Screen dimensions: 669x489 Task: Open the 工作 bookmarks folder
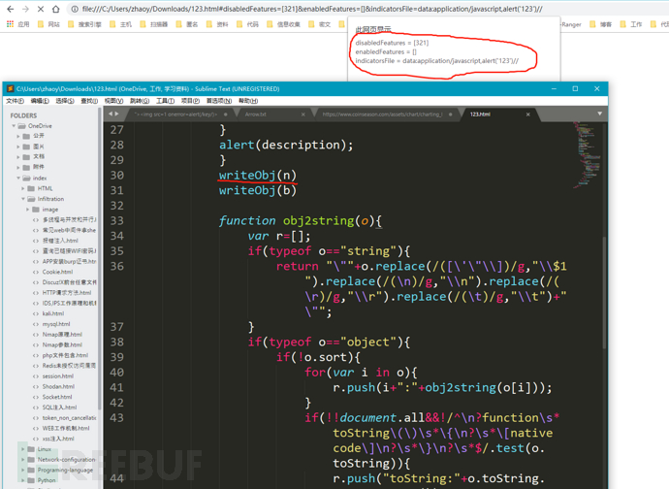pyautogui.click(x=631, y=24)
